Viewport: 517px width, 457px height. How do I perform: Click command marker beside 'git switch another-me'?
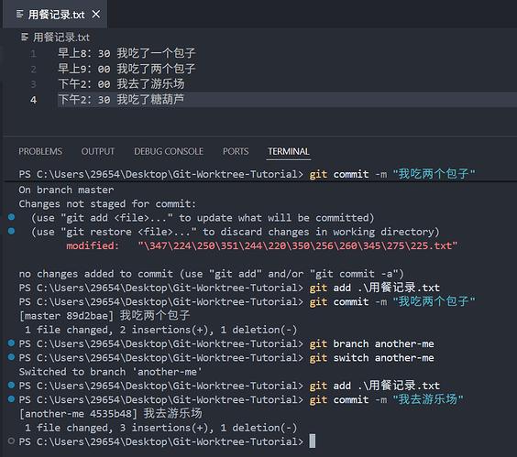click(12, 357)
